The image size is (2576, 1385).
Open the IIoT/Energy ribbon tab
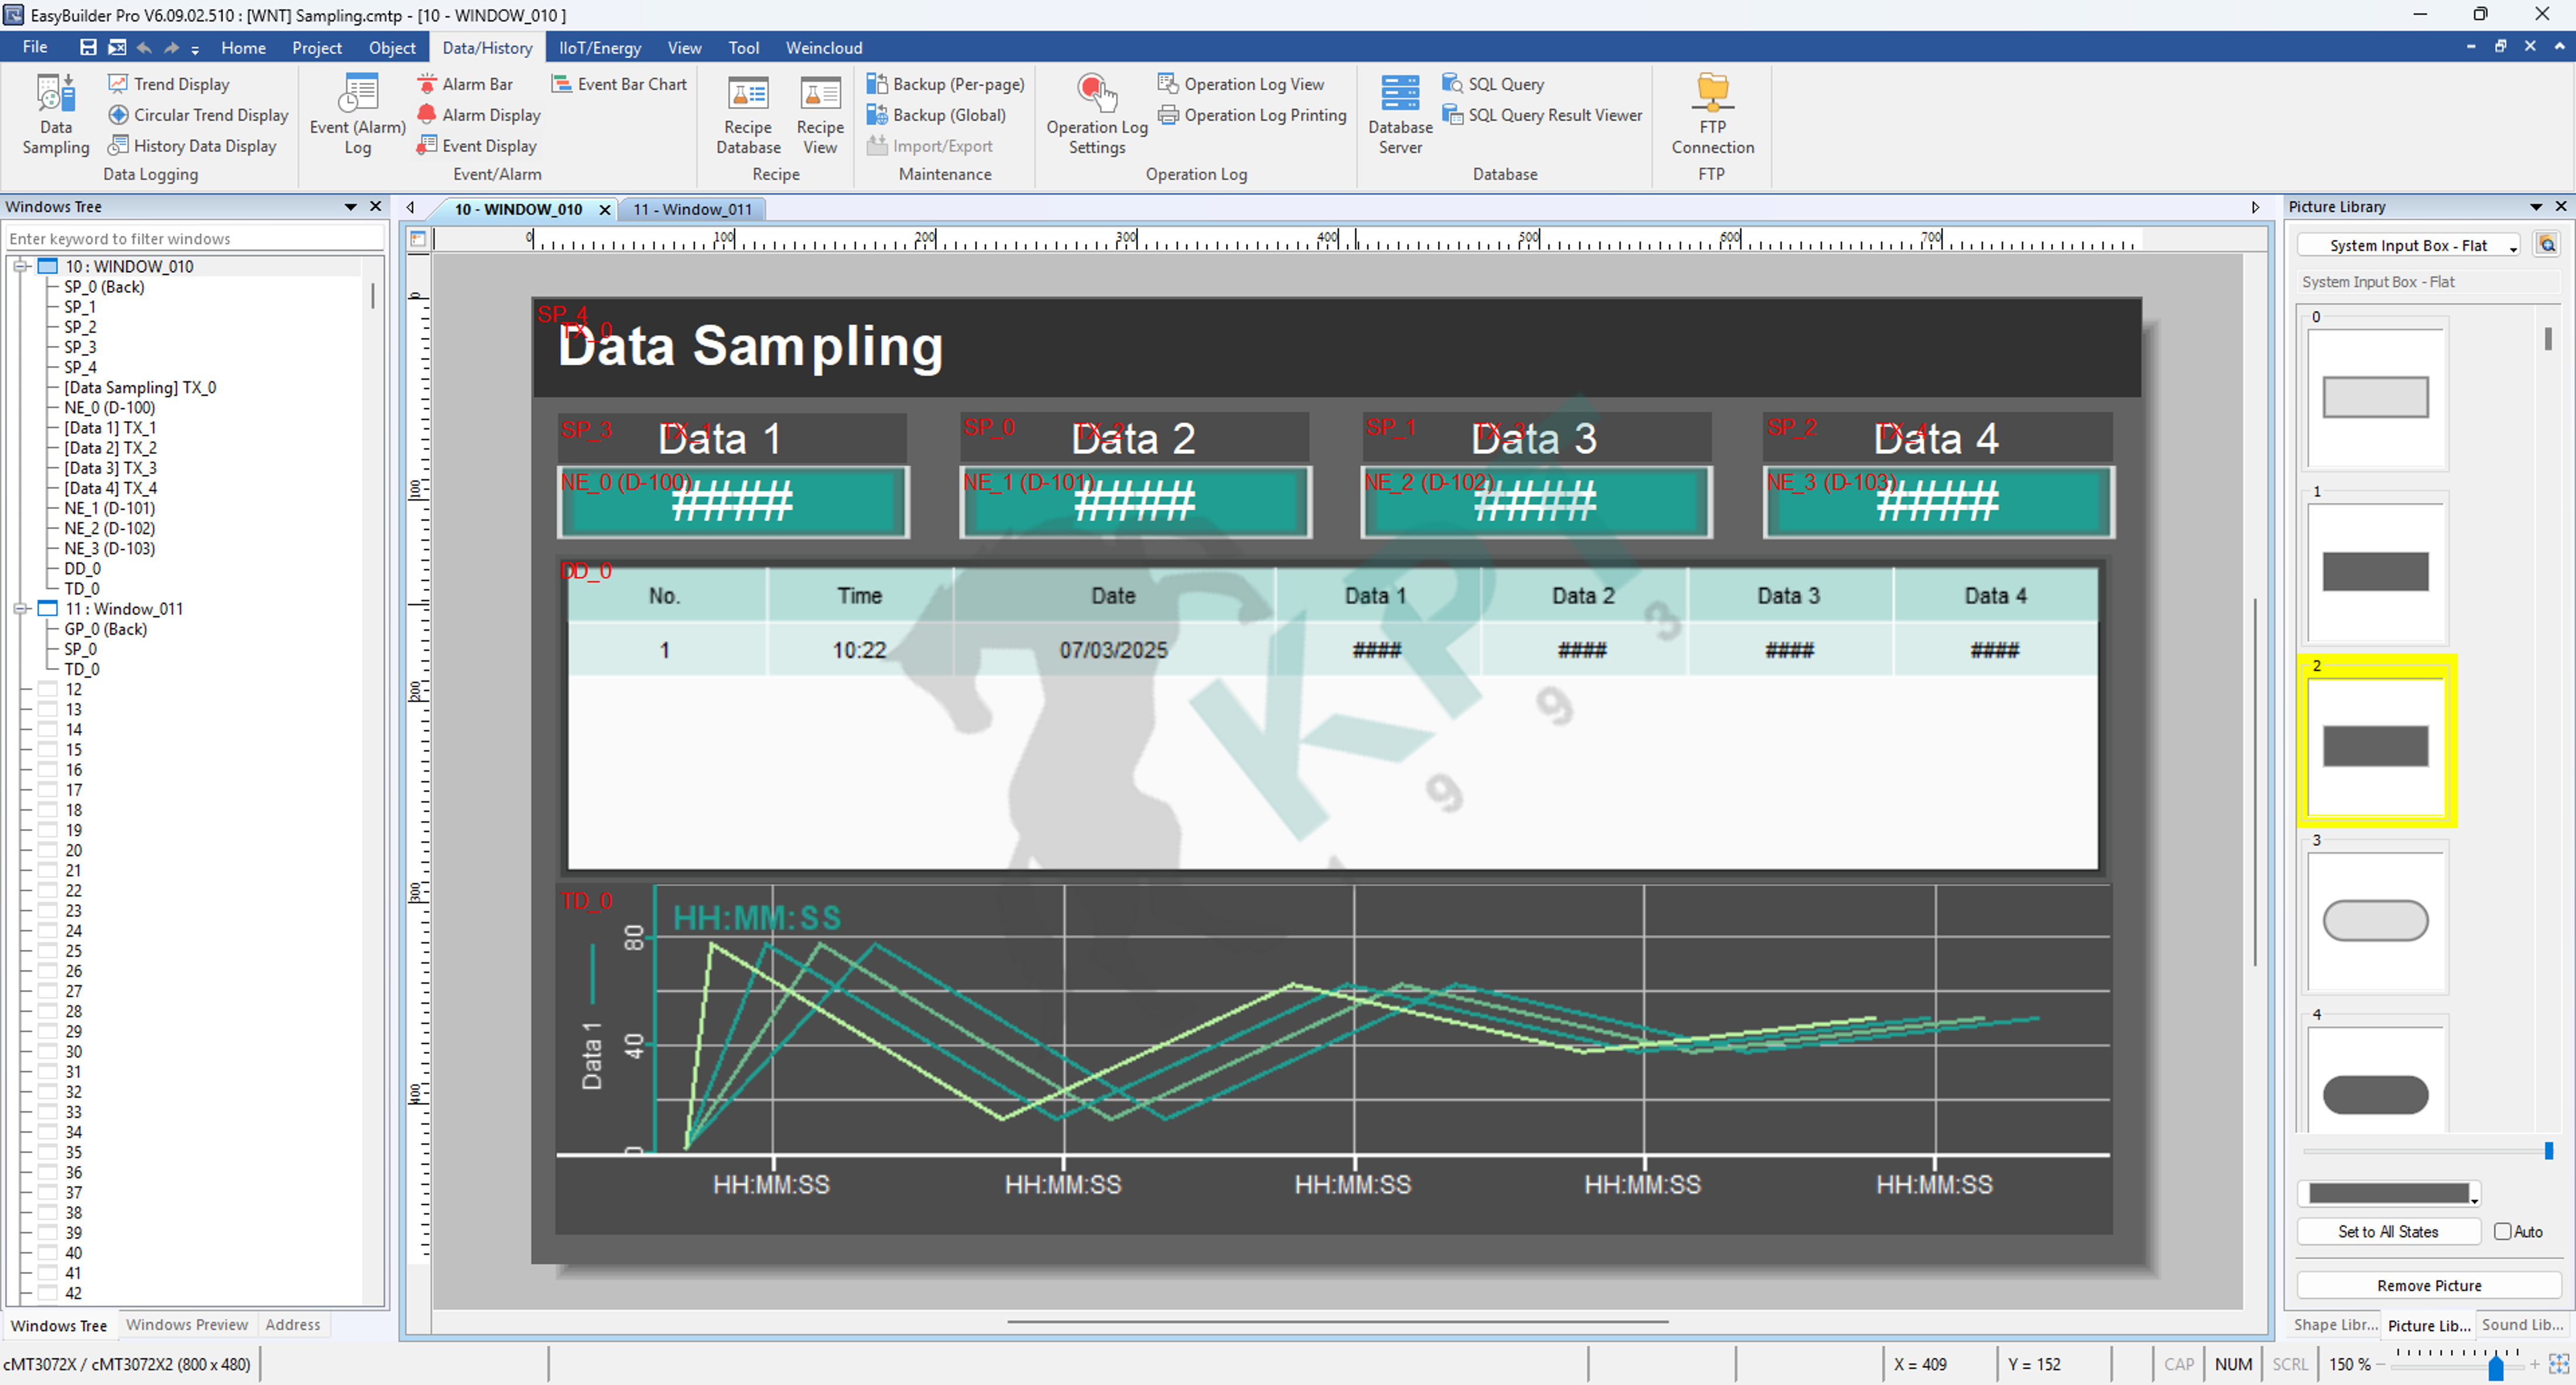coord(600,47)
